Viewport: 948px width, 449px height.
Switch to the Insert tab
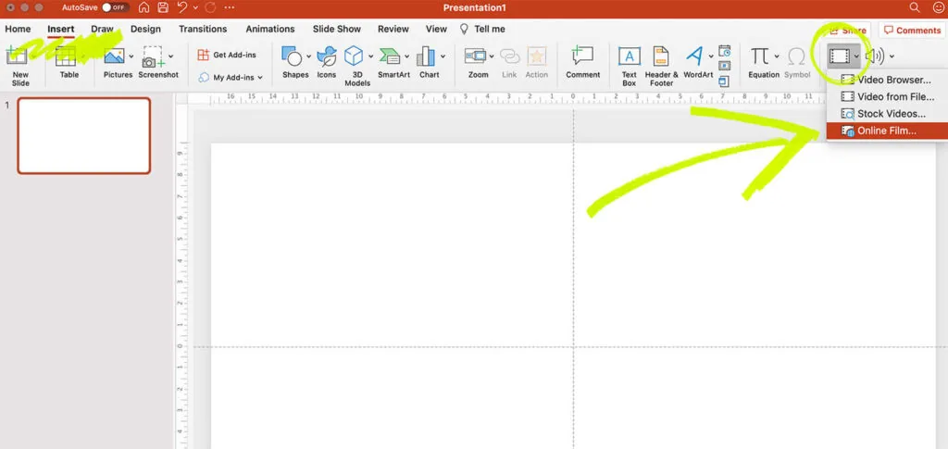pyautogui.click(x=60, y=29)
